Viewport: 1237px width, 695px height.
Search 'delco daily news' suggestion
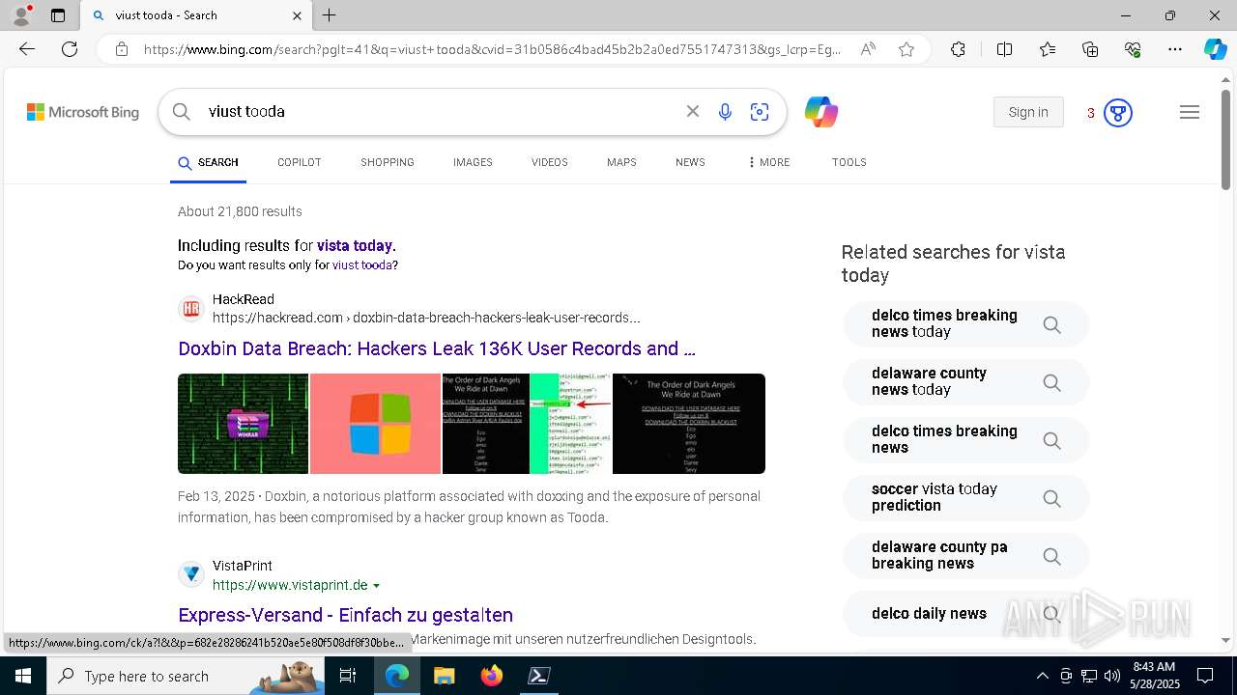pyautogui.click(x=966, y=613)
